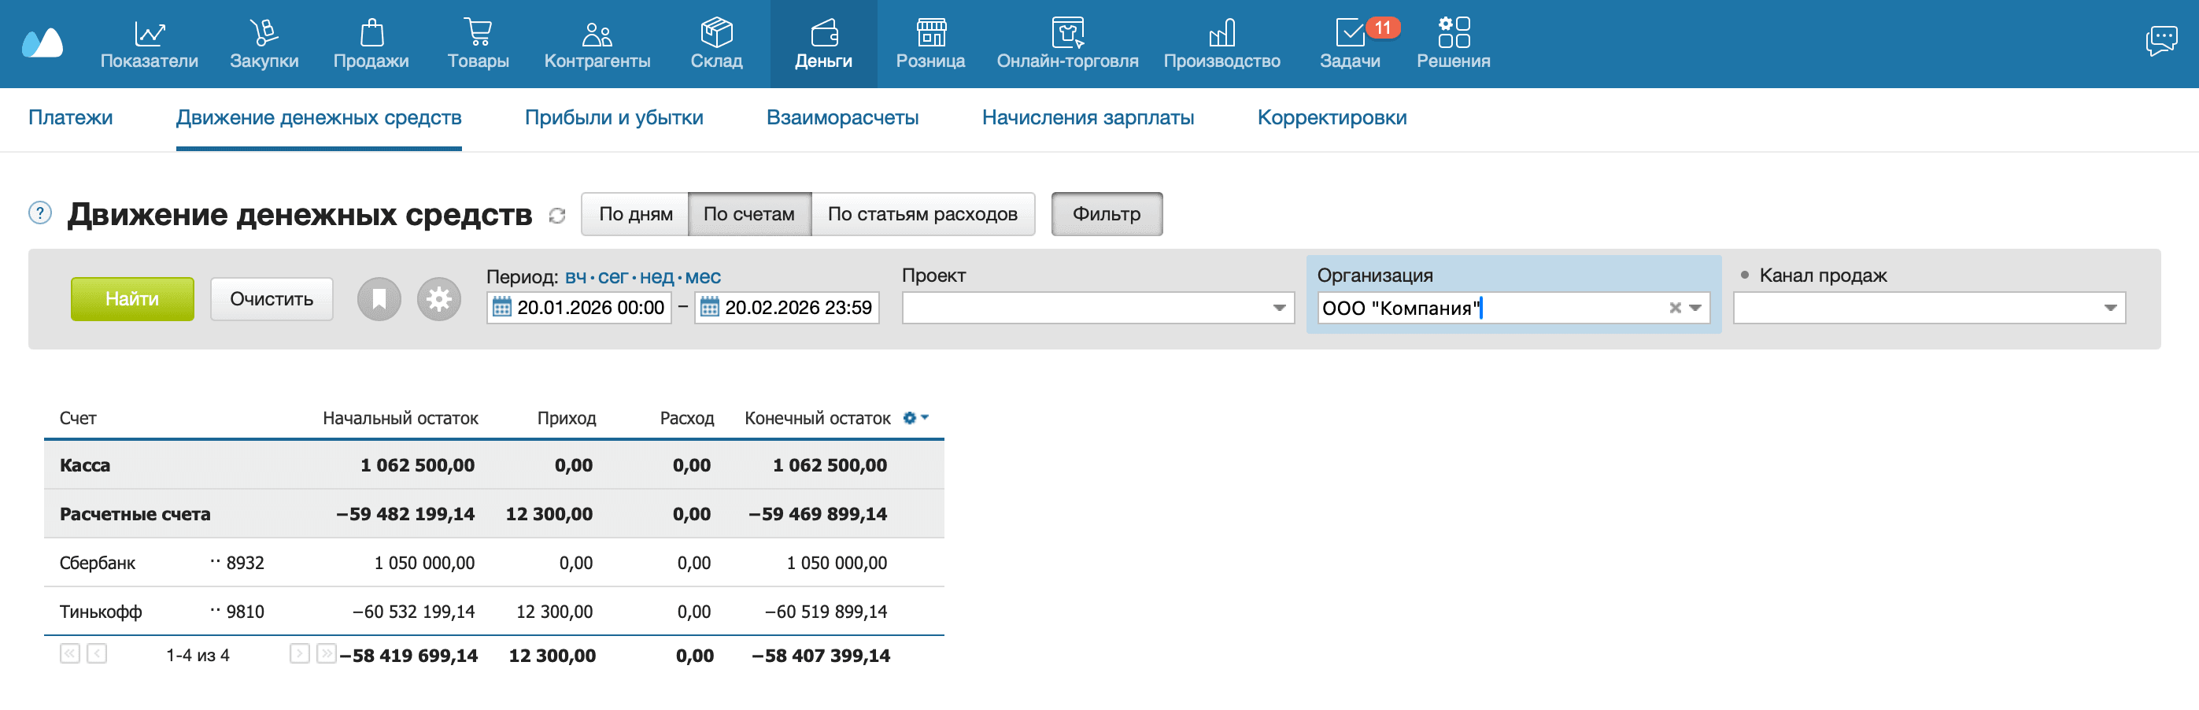Open the Склад section
The width and height of the screenshot is (2199, 710).
[x=718, y=43]
